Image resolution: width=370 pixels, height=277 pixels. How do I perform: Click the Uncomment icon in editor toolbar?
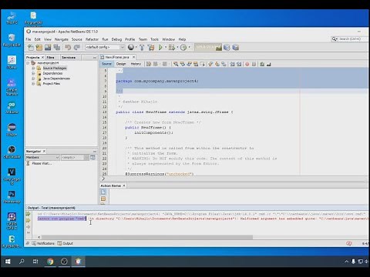269,64
